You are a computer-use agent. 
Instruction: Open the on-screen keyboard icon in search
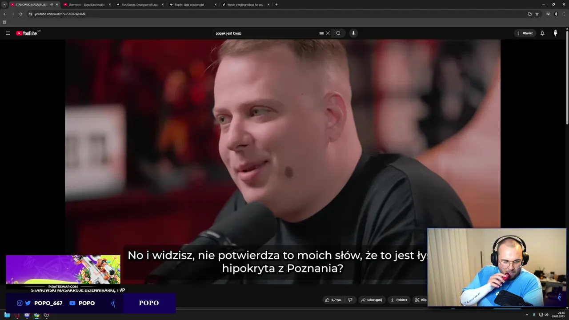[321, 33]
